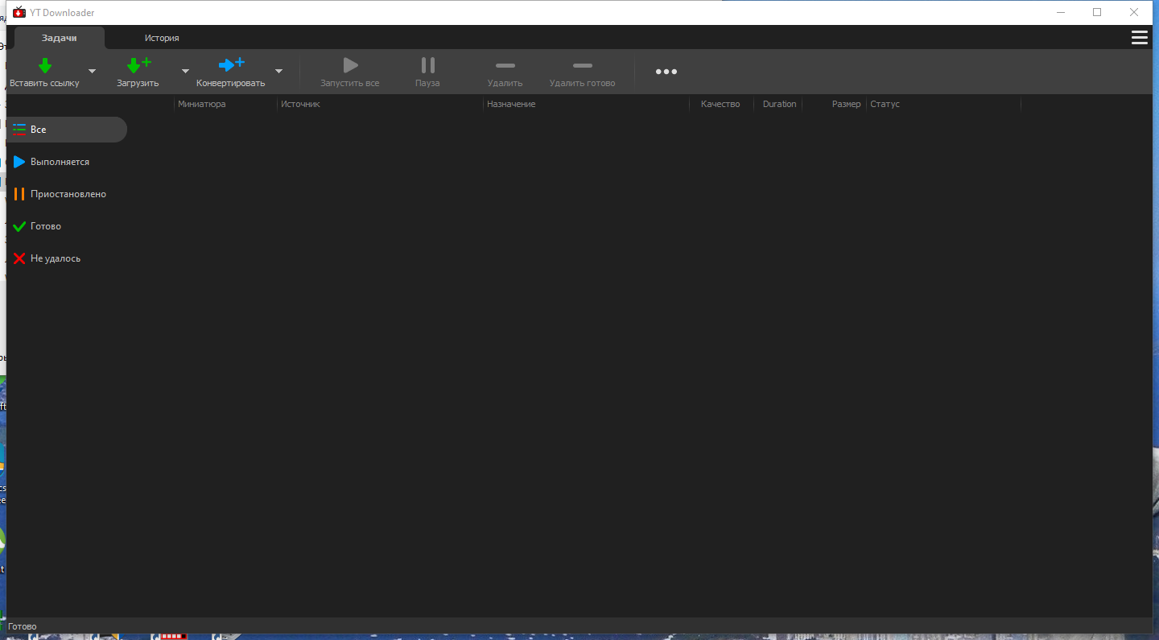Show only Приостановлено paused tasks
Image resolution: width=1159 pixels, height=640 pixels.
click(68, 193)
